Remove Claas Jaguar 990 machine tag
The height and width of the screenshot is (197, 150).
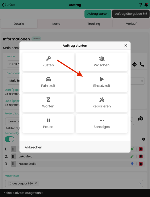coord(36,183)
